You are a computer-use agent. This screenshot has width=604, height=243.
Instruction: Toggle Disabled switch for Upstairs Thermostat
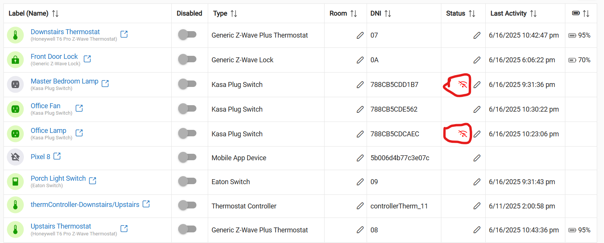coord(187,229)
